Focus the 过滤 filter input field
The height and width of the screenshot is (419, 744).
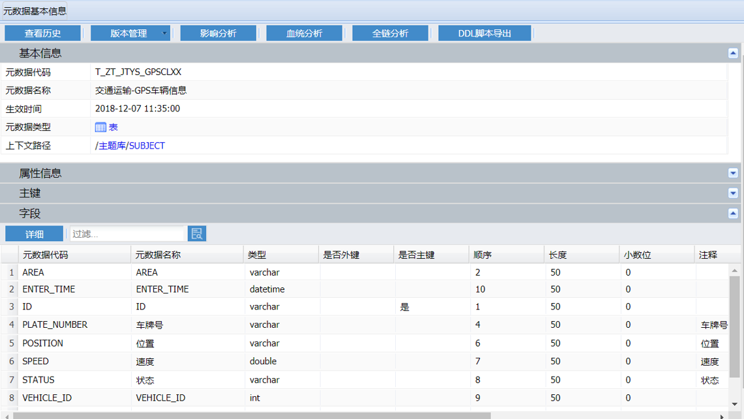point(128,234)
